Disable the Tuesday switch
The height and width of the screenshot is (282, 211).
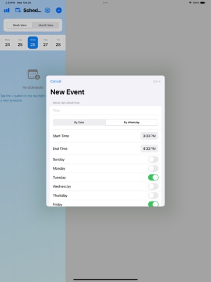click(153, 177)
